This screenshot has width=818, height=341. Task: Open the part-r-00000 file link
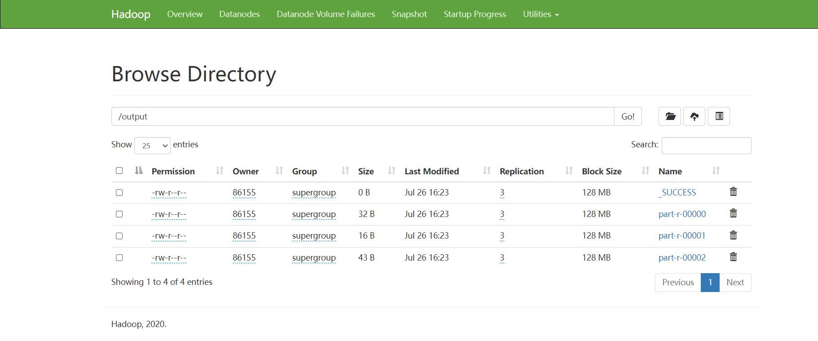pyautogui.click(x=682, y=214)
